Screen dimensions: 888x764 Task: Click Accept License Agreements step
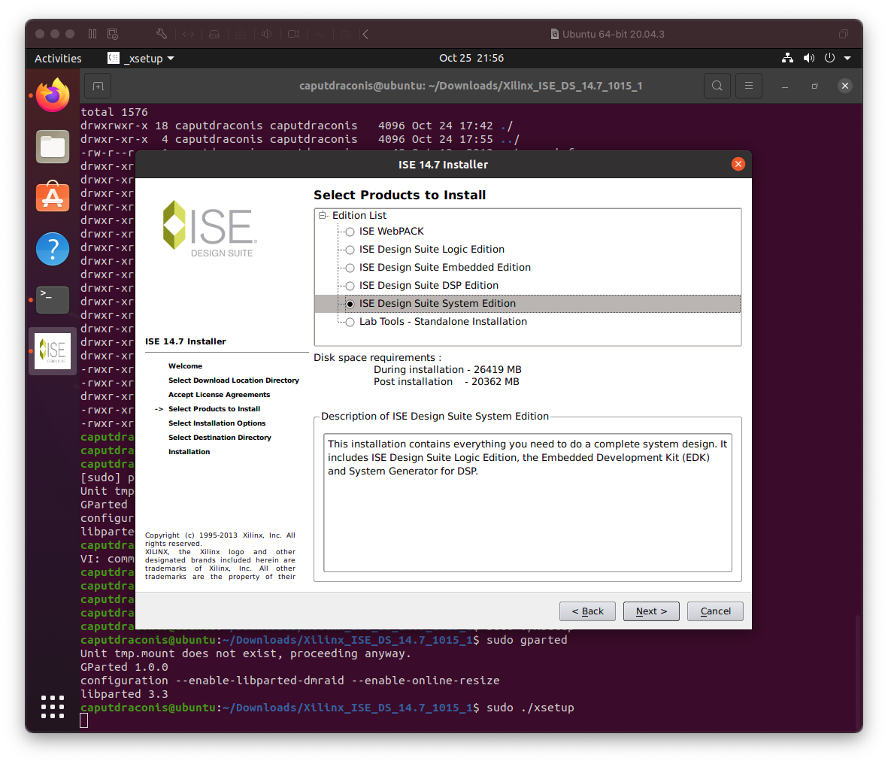tap(219, 394)
